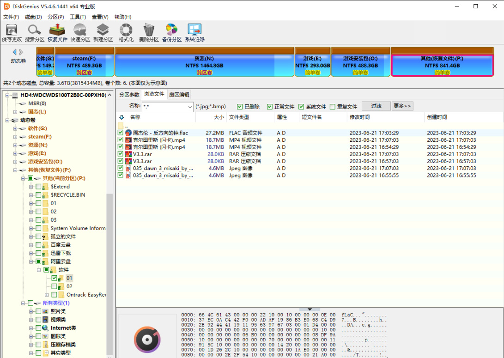
Task: Uncheck the 周杰伦 - 反方向的钟.flac file checkbox
Action: coord(120,133)
